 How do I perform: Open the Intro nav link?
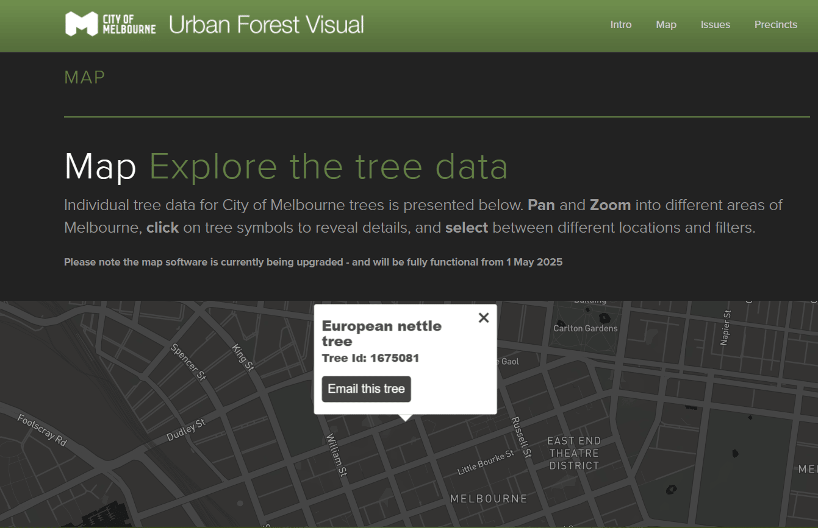[621, 25]
